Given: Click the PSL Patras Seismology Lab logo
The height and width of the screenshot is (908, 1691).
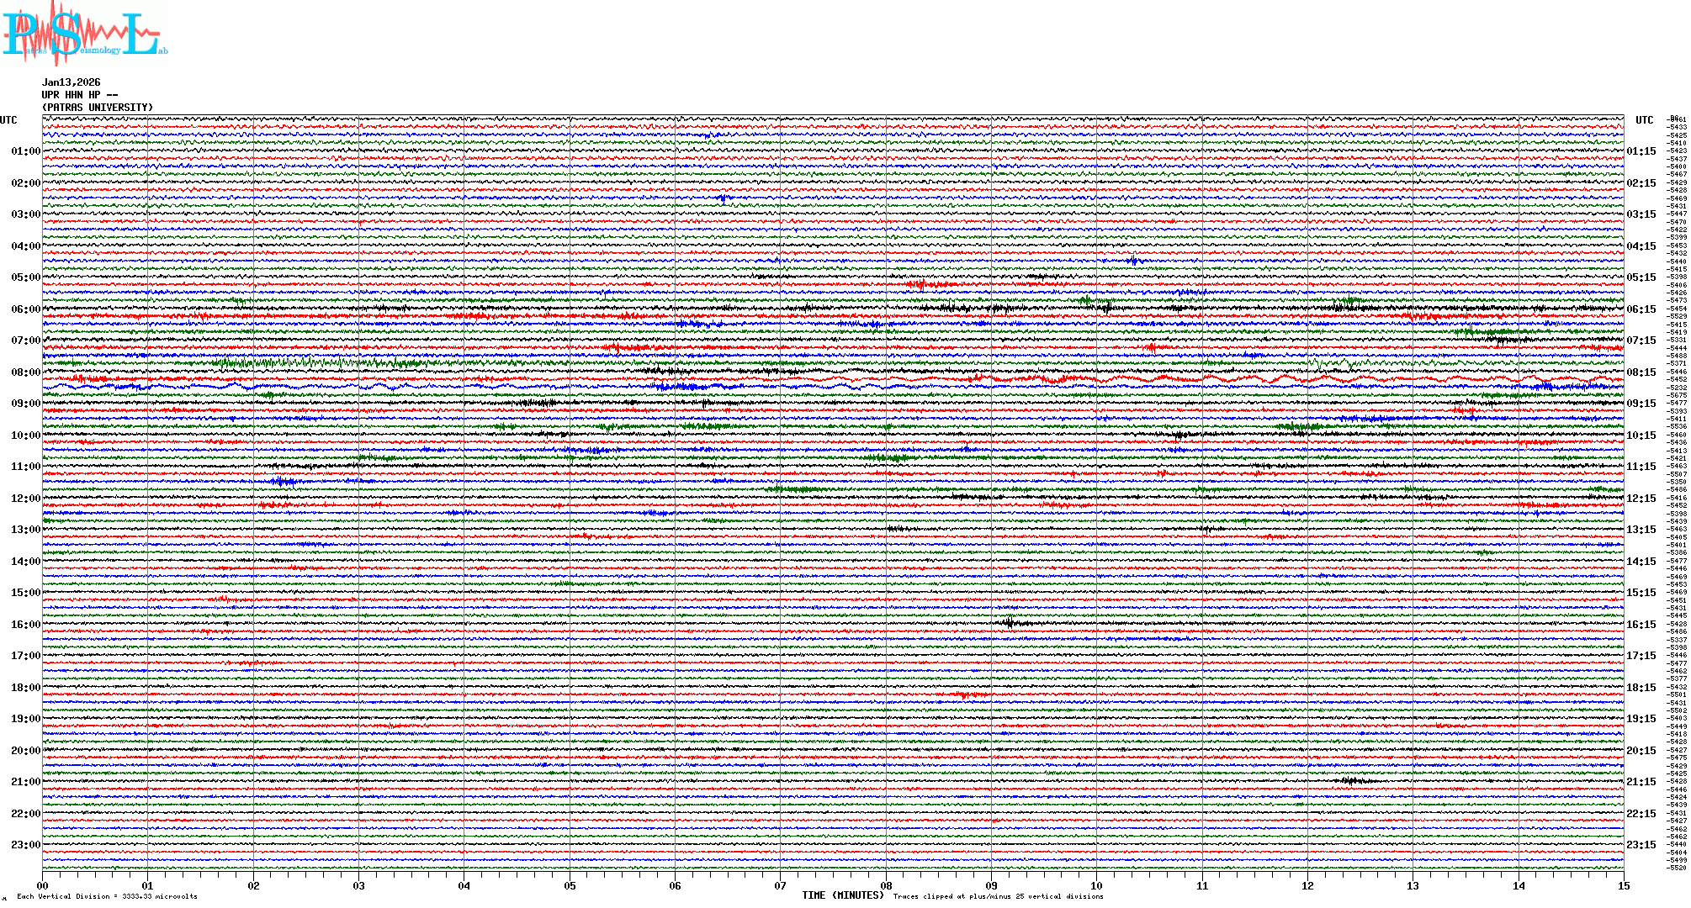Looking at the screenshot, I should (x=84, y=34).
